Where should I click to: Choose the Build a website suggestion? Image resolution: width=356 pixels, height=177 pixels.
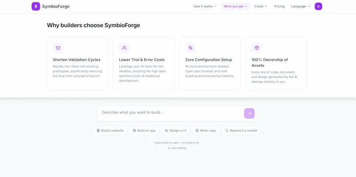coord(110,130)
